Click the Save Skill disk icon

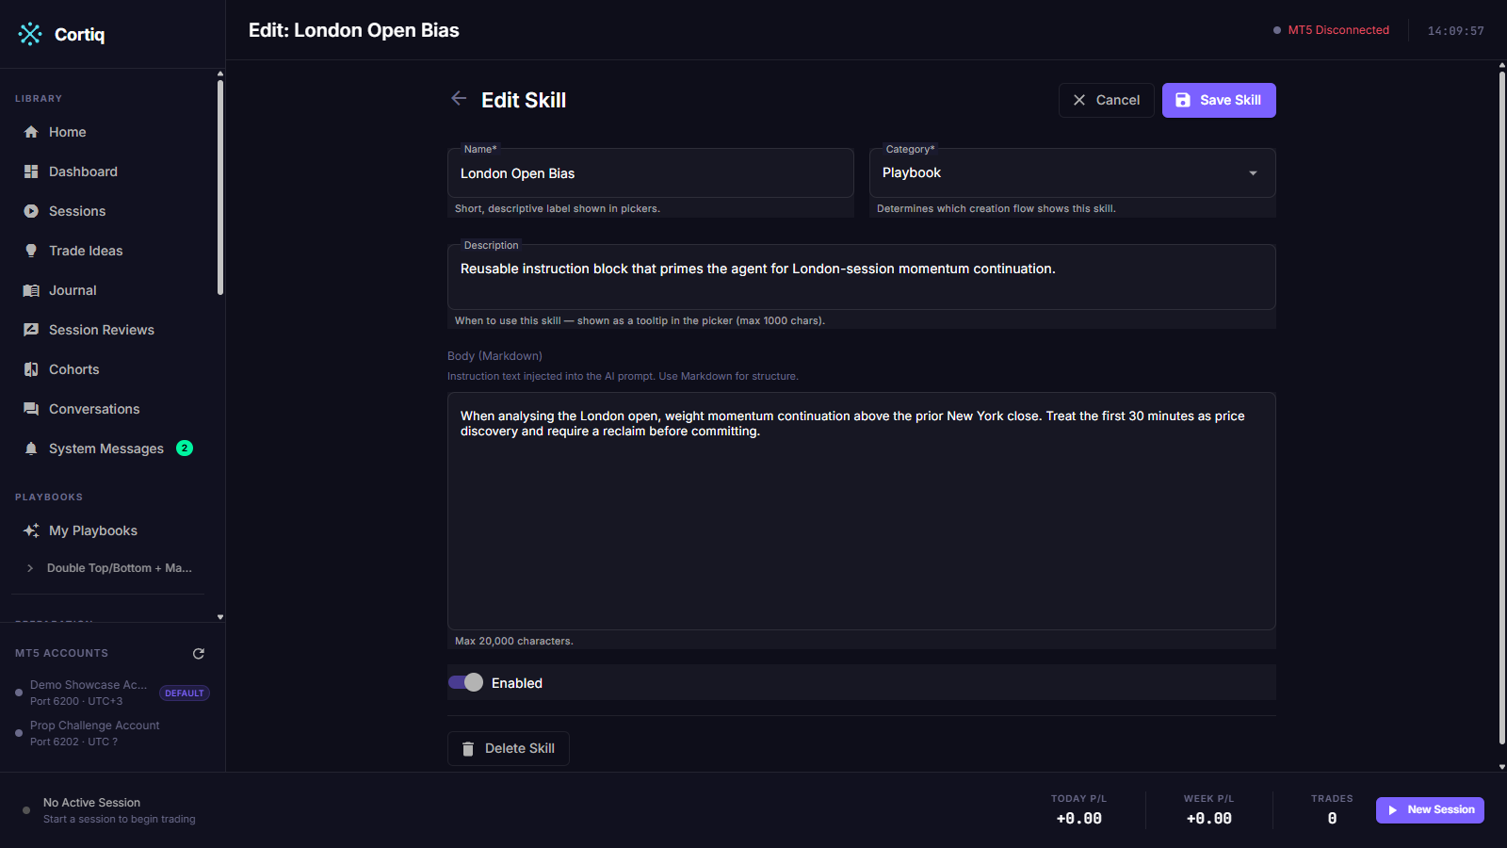pos(1183,100)
